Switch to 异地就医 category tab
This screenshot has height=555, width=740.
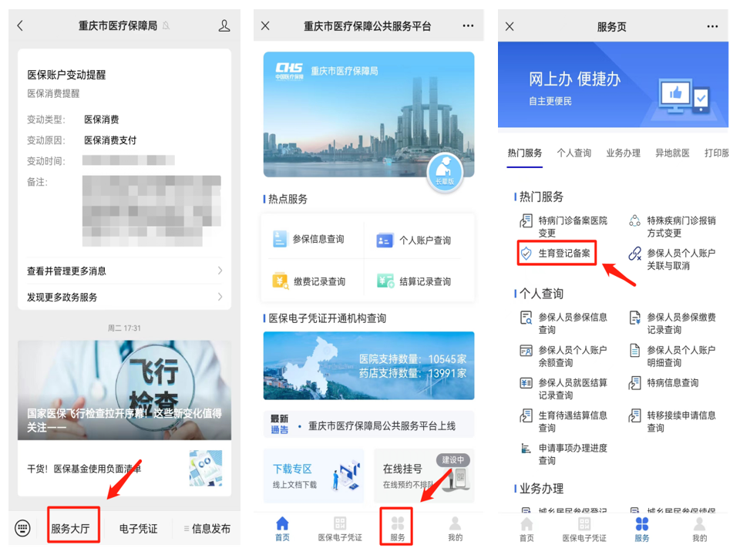(x=672, y=153)
